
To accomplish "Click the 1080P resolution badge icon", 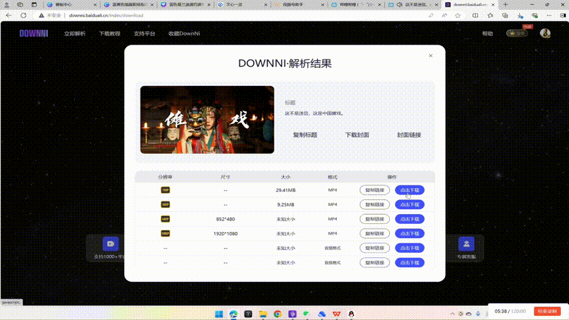I will coord(165,233).
